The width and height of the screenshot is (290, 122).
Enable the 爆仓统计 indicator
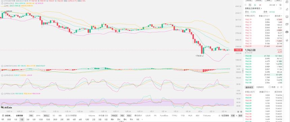(x=138, y=116)
